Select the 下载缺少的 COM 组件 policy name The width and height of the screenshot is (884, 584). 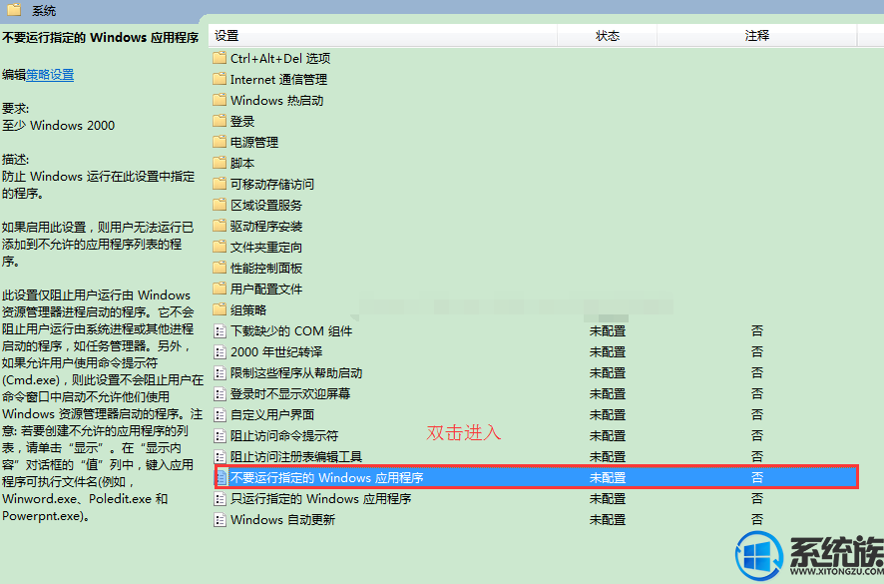(x=291, y=330)
